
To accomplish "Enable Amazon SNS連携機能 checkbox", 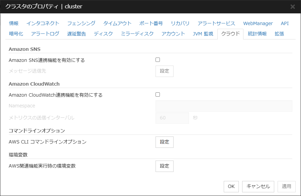I will [x=158, y=60].
